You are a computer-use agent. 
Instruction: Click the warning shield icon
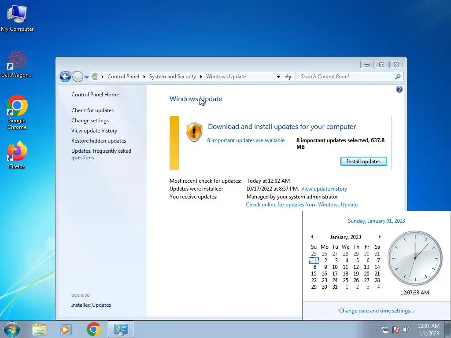194,132
